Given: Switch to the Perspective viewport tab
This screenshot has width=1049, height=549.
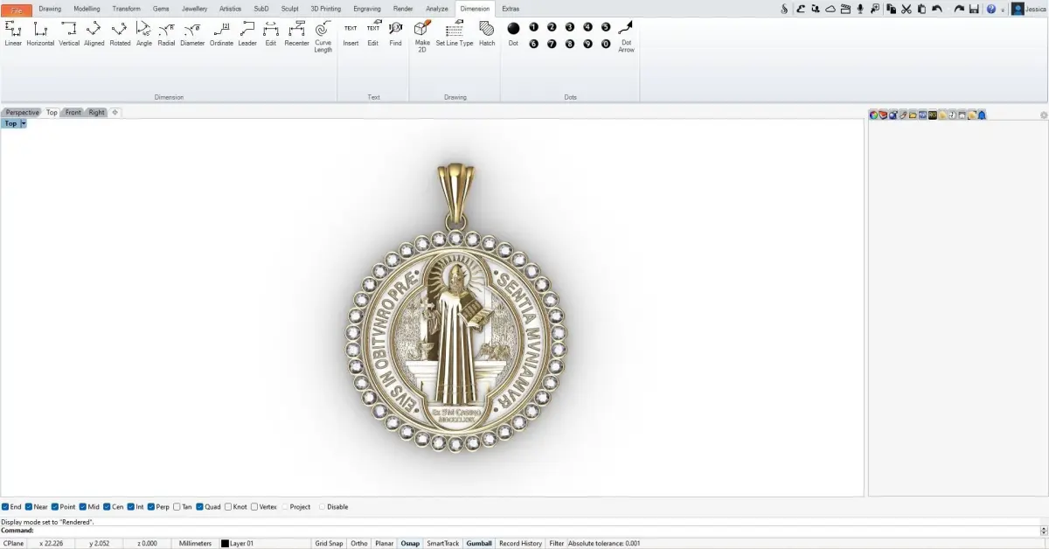Looking at the screenshot, I should tap(22, 113).
